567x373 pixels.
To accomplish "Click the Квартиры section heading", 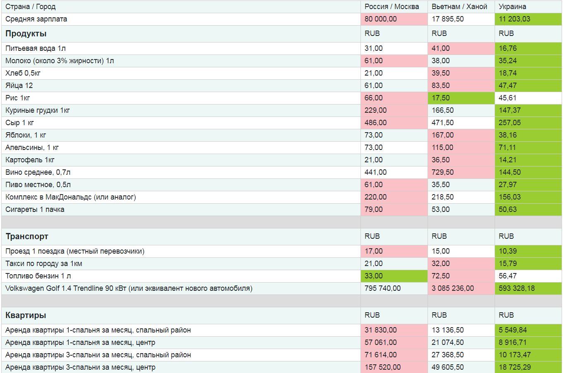I will click(x=26, y=315).
